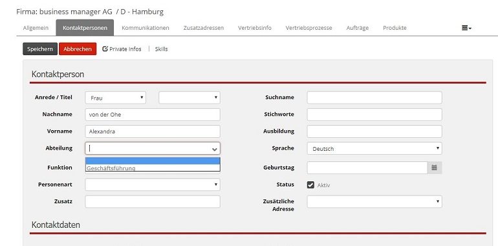Switch to the Zusatzadressen tab

204,28
